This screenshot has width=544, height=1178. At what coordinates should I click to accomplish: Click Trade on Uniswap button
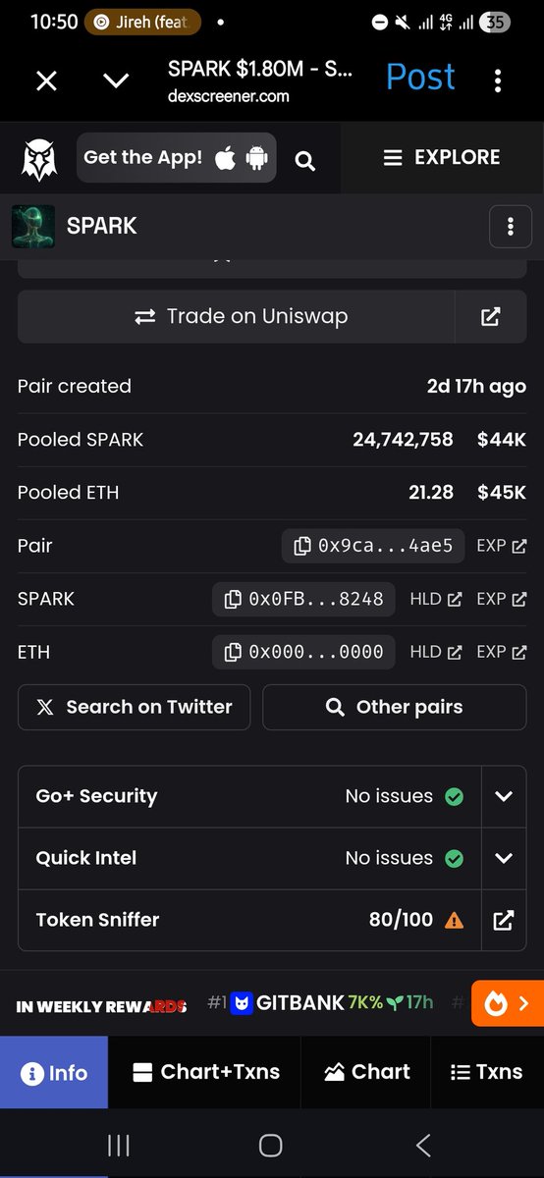point(237,316)
